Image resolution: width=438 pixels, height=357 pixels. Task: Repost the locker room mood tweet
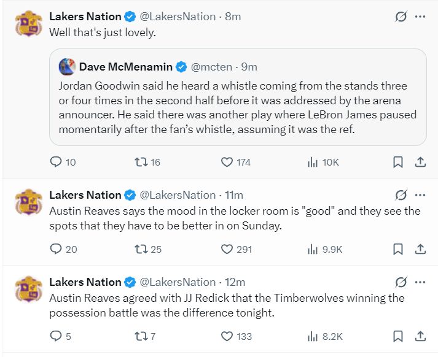[141, 249]
